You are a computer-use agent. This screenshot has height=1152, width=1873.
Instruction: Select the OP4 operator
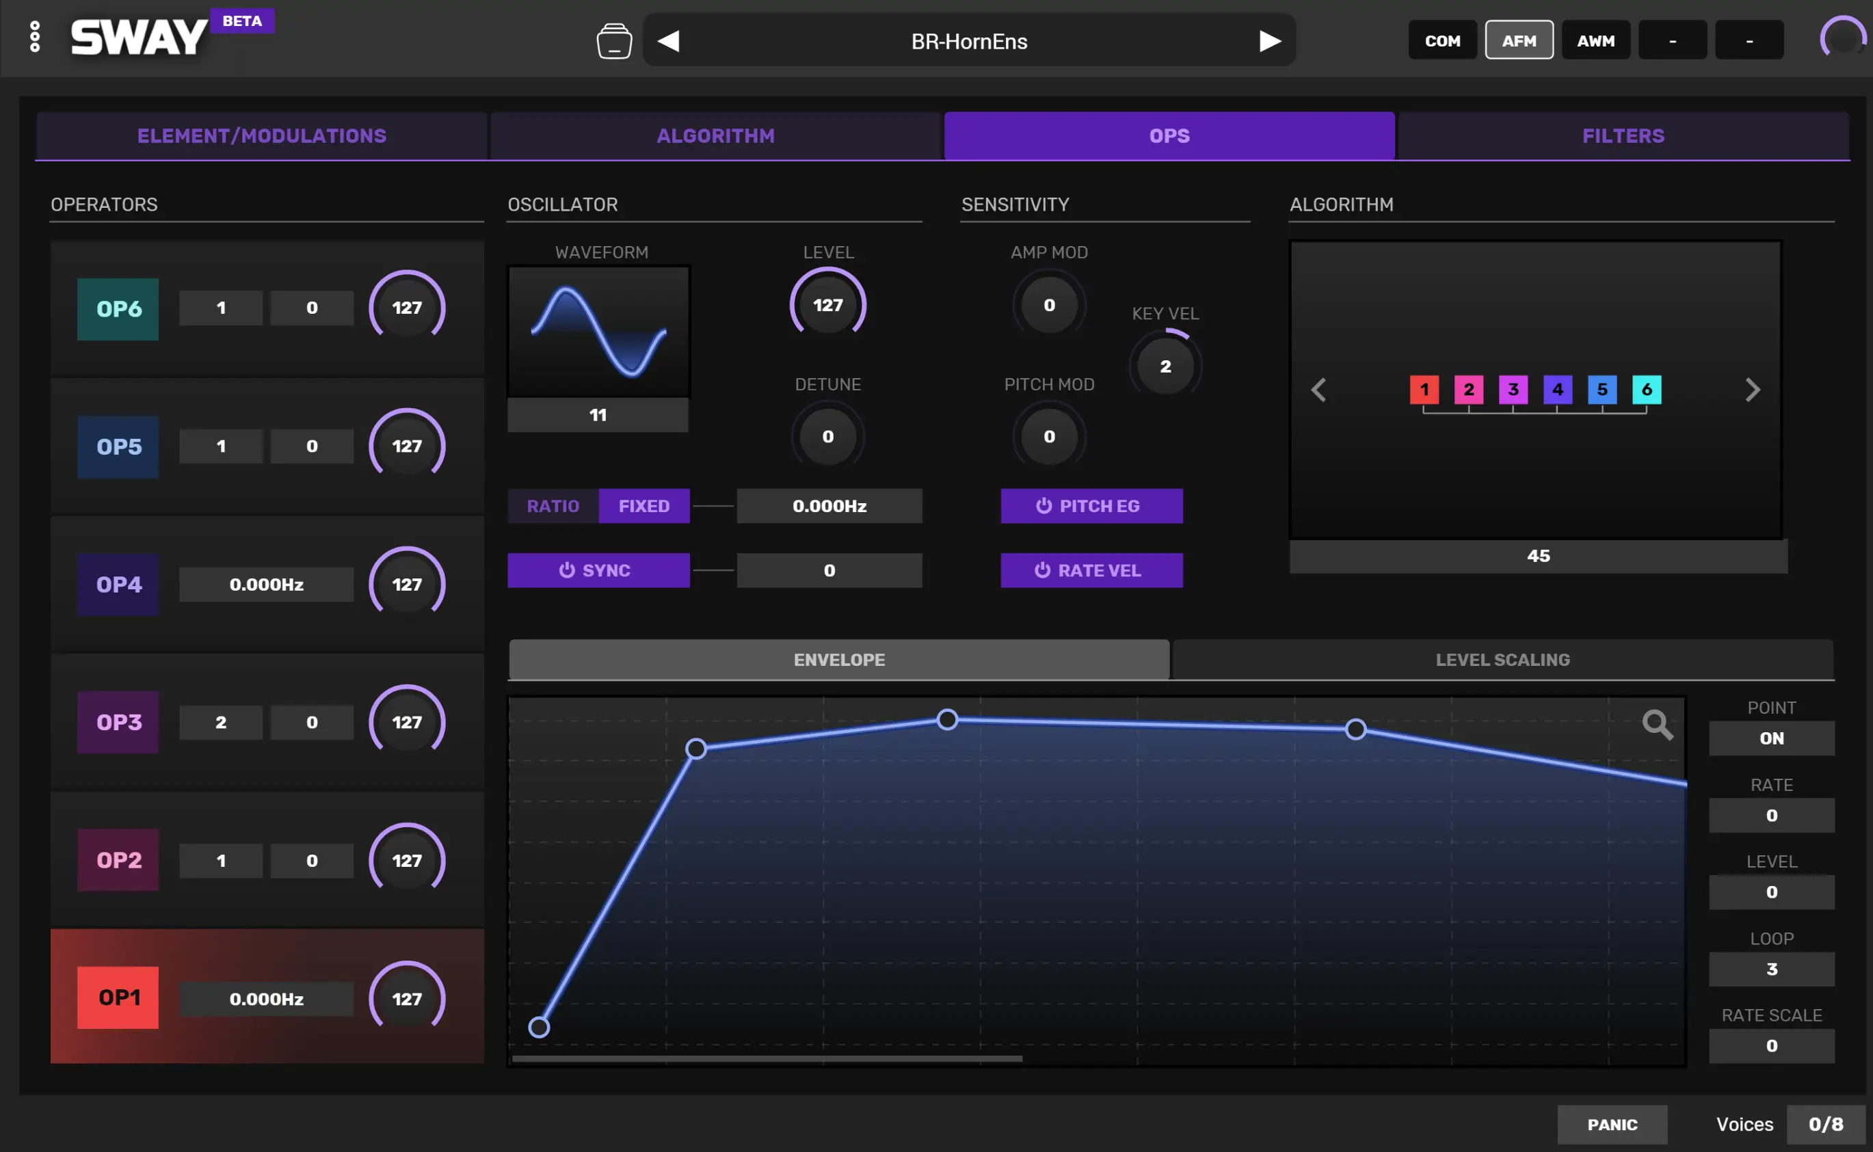point(118,585)
